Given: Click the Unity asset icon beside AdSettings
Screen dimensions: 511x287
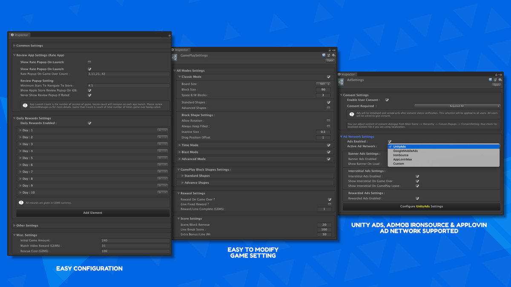Looking at the screenshot, I should pos(341,81).
